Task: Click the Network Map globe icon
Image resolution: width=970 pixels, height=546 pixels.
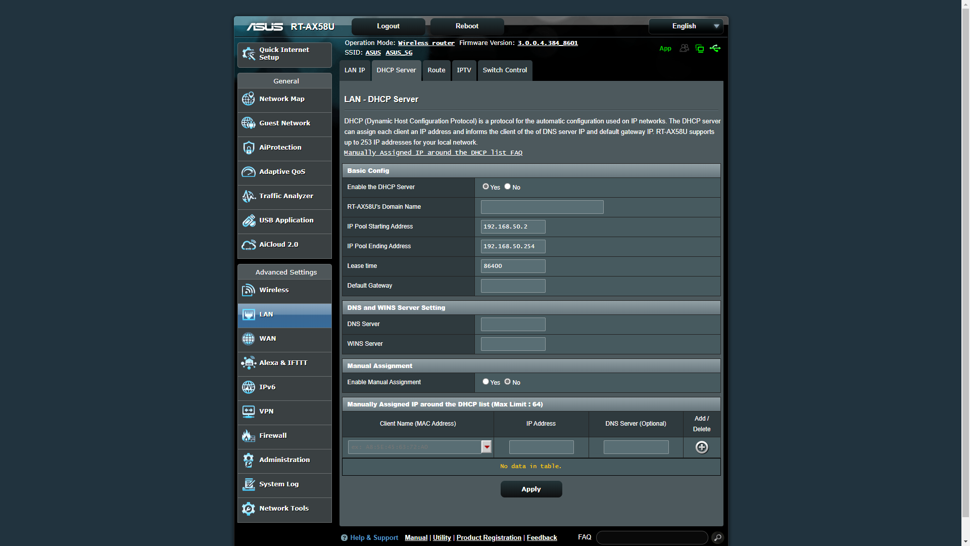Action: click(248, 99)
